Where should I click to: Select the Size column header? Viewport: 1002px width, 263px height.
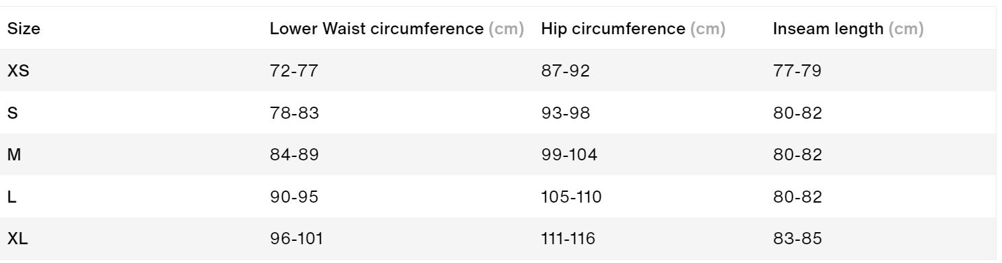tap(20, 30)
